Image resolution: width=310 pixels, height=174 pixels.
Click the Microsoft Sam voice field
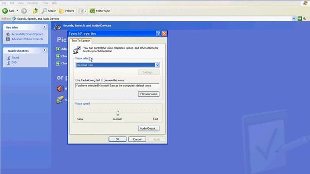coord(115,65)
